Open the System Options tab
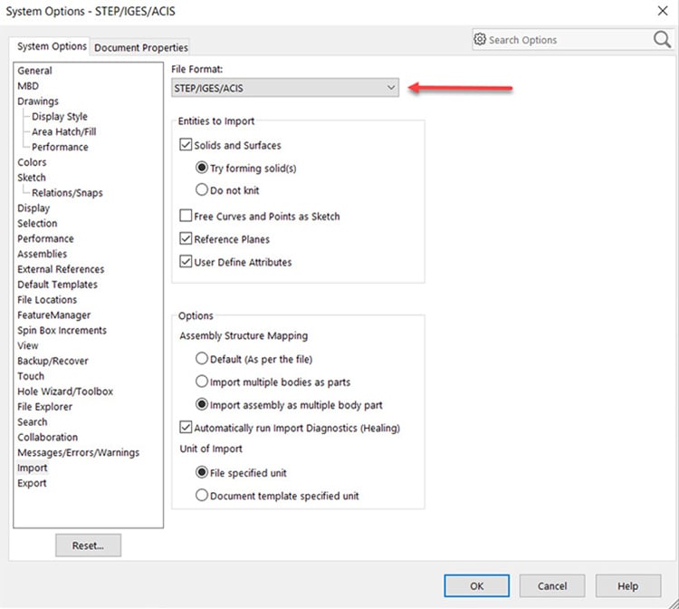Image resolution: width=679 pixels, height=609 pixels. click(53, 46)
